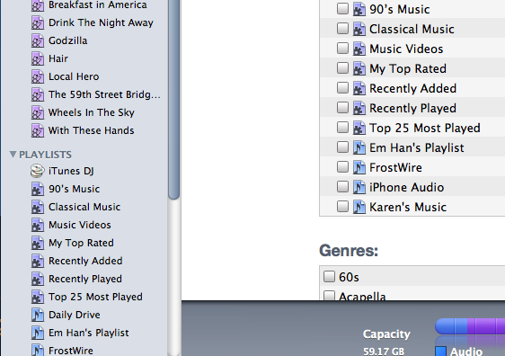Click the Breakfast in America playlist icon
505x356 pixels.
38,5
